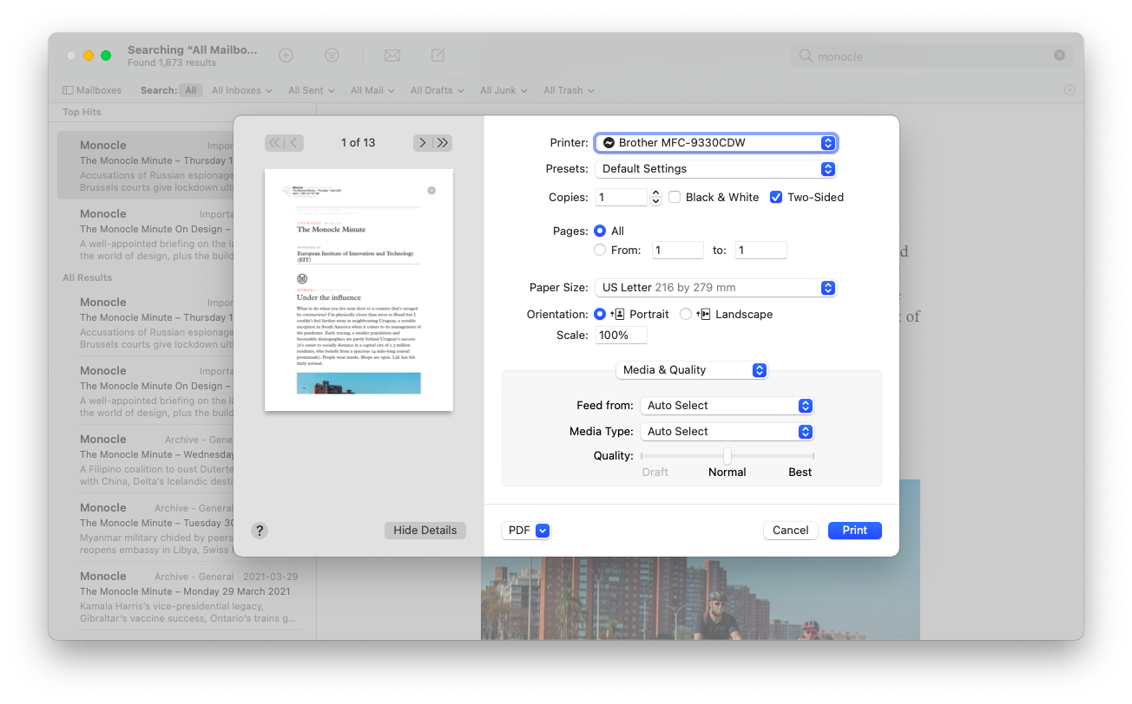This screenshot has height=704, width=1132.
Task: Open print dialog help button
Action: 259,531
